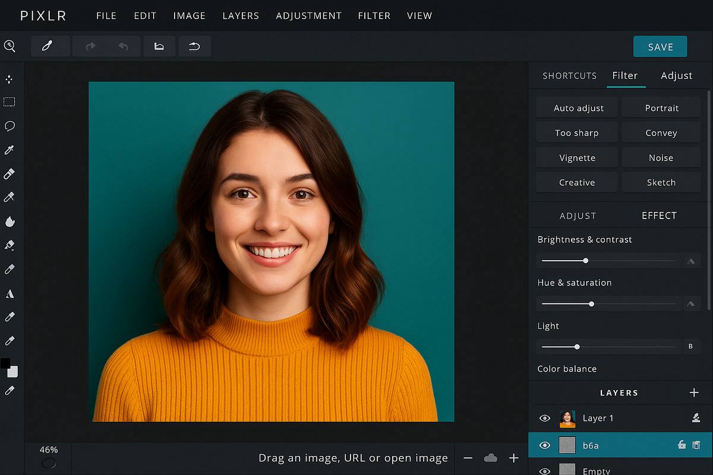The width and height of the screenshot is (713, 475).
Task: Click the SAVE button
Action: click(660, 46)
